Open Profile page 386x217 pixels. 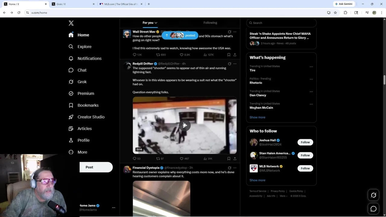click(x=79, y=140)
